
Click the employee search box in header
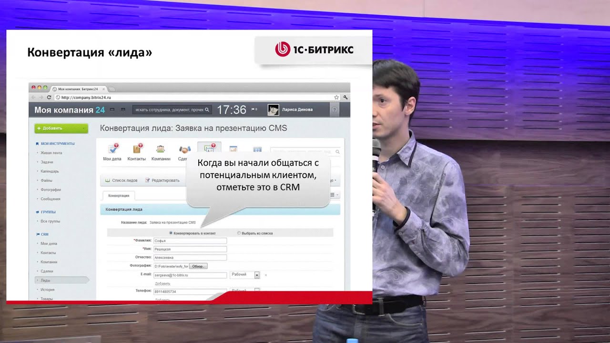point(172,110)
